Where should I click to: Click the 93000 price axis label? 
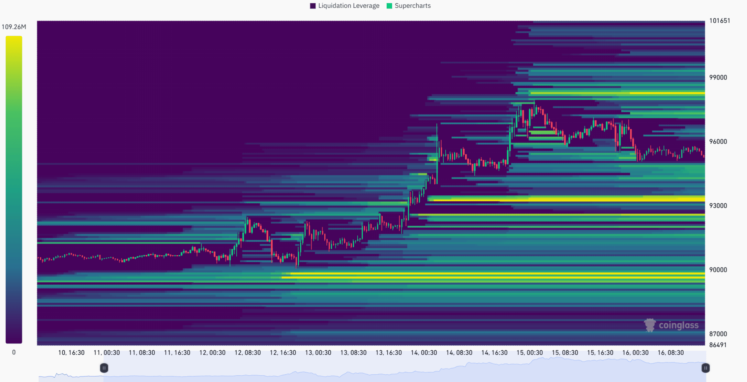pos(718,206)
